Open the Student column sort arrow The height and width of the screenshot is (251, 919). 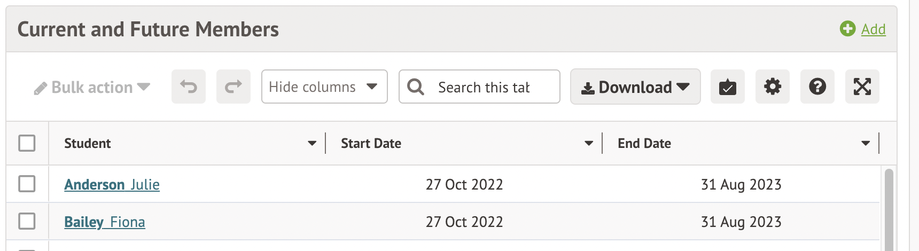point(312,143)
